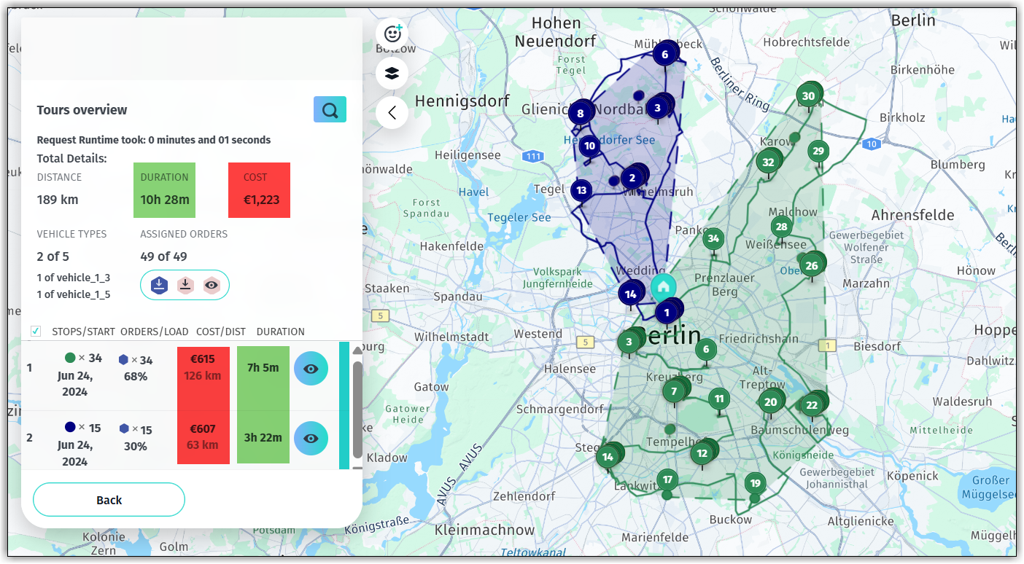Click the Back button
Screen dimensions: 1024x564
point(109,500)
